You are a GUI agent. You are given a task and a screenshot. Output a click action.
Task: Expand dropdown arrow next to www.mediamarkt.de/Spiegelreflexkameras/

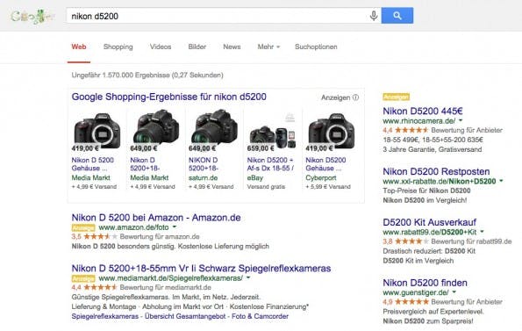click(248, 277)
